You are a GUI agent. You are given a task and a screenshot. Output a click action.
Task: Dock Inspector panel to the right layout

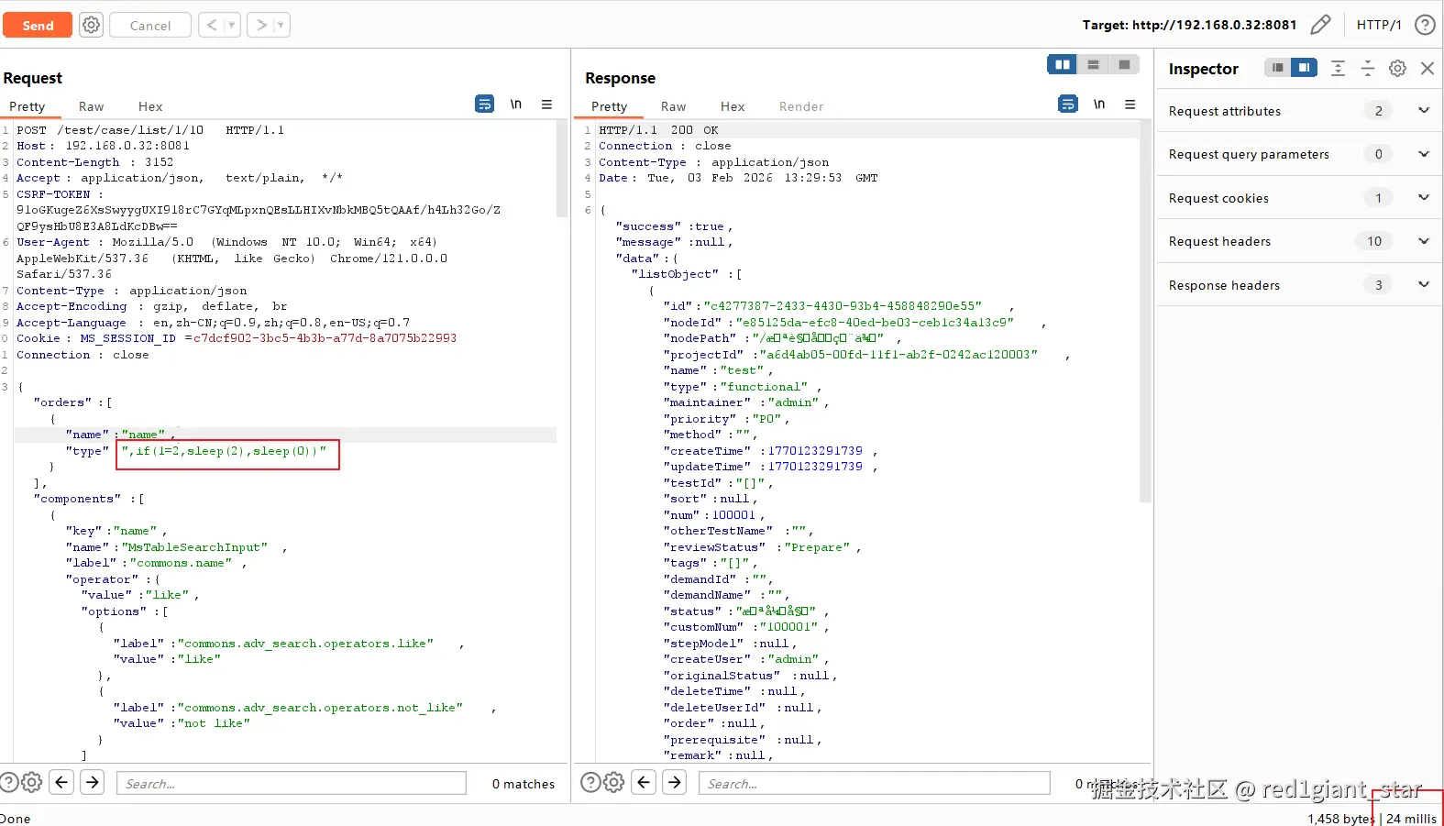pyautogui.click(x=1304, y=68)
